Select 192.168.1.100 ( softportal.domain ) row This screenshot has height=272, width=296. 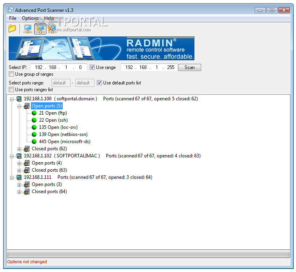click(x=111, y=99)
